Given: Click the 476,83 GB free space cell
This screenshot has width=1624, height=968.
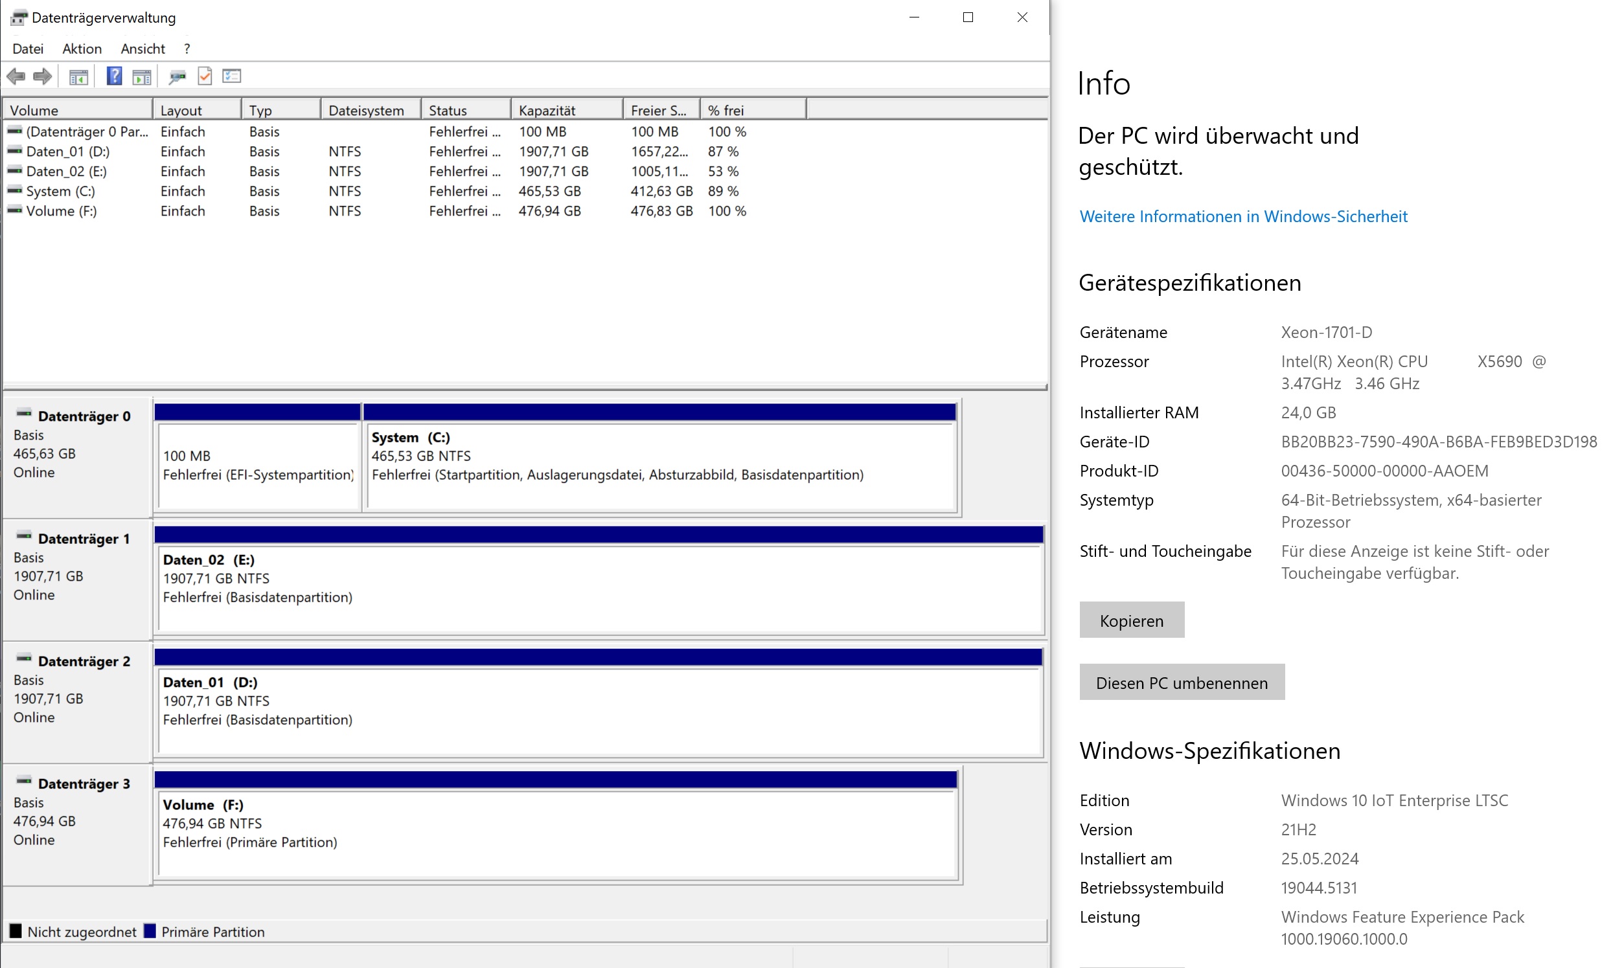Looking at the screenshot, I should click(661, 210).
